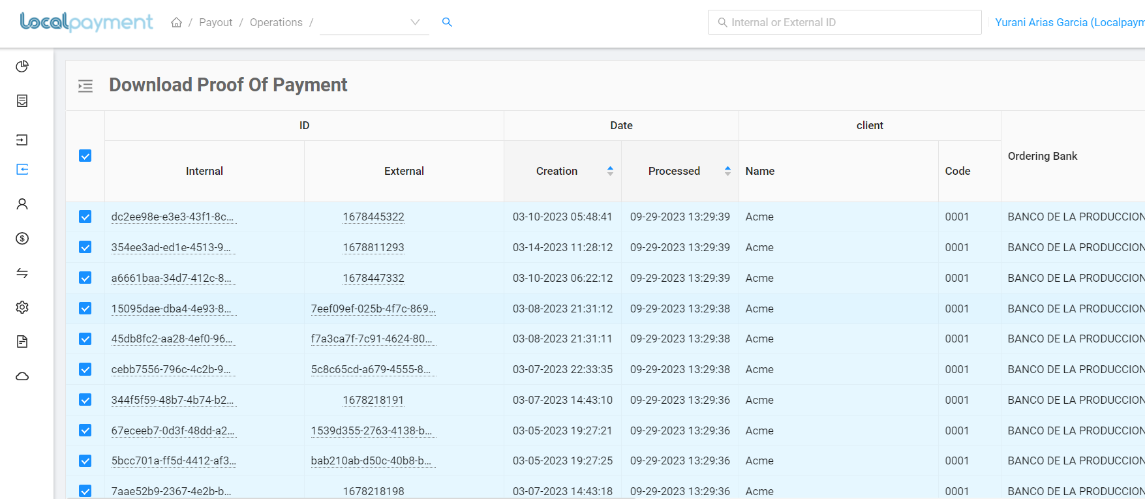Focus the Internal or External ID search field
Image resolution: width=1145 pixels, height=499 pixels.
pyautogui.click(x=845, y=22)
